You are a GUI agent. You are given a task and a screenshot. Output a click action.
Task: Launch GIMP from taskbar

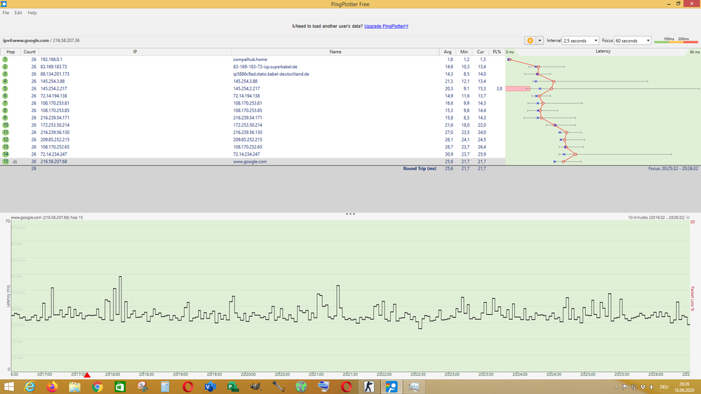point(255,387)
